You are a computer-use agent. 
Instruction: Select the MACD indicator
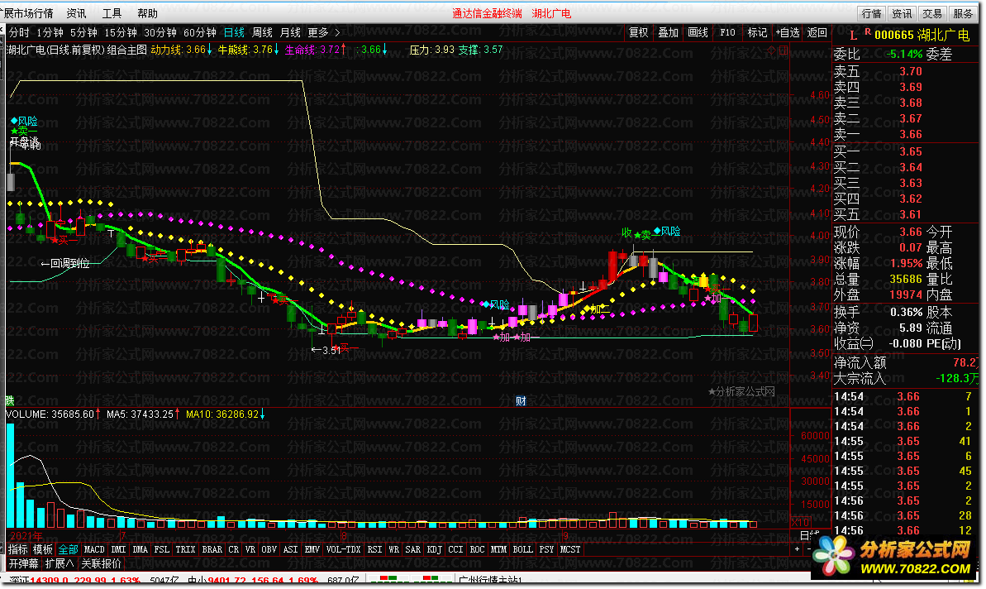click(x=94, y=549)
